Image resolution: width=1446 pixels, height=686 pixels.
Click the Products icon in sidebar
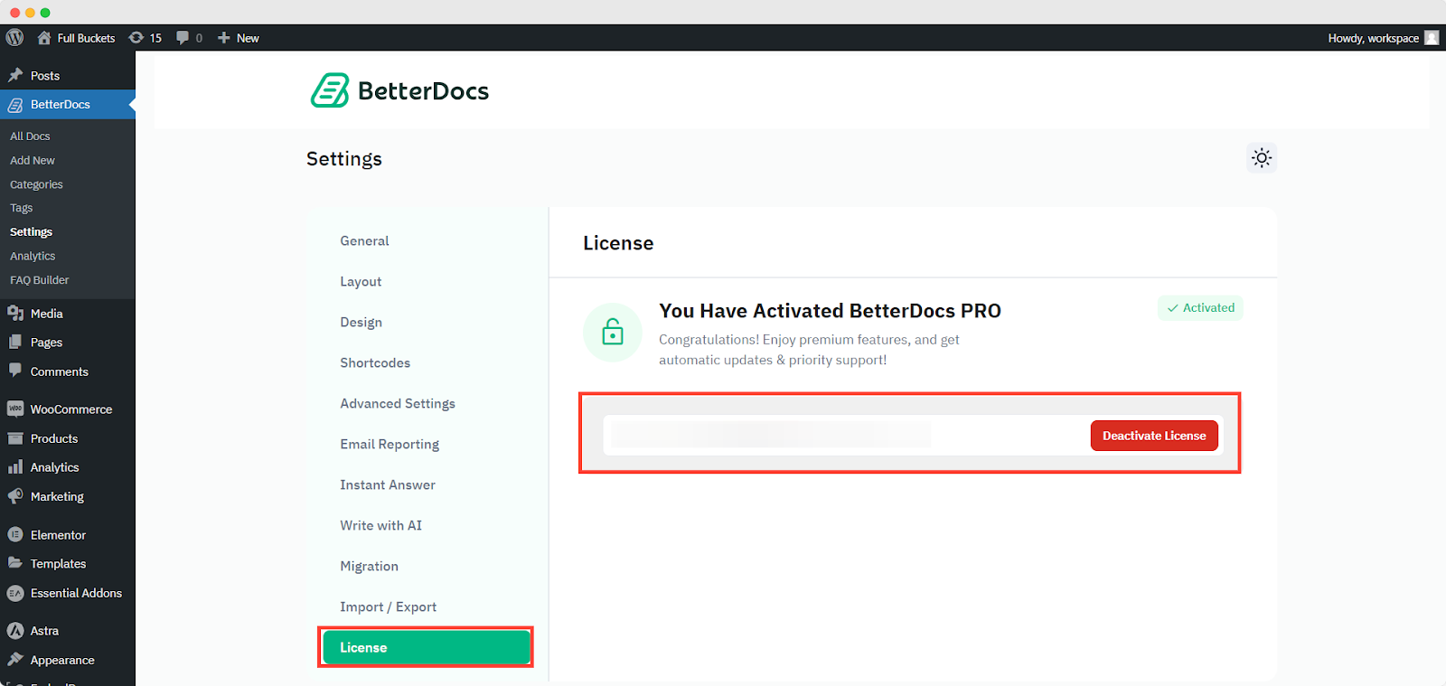tap(15, 438)
